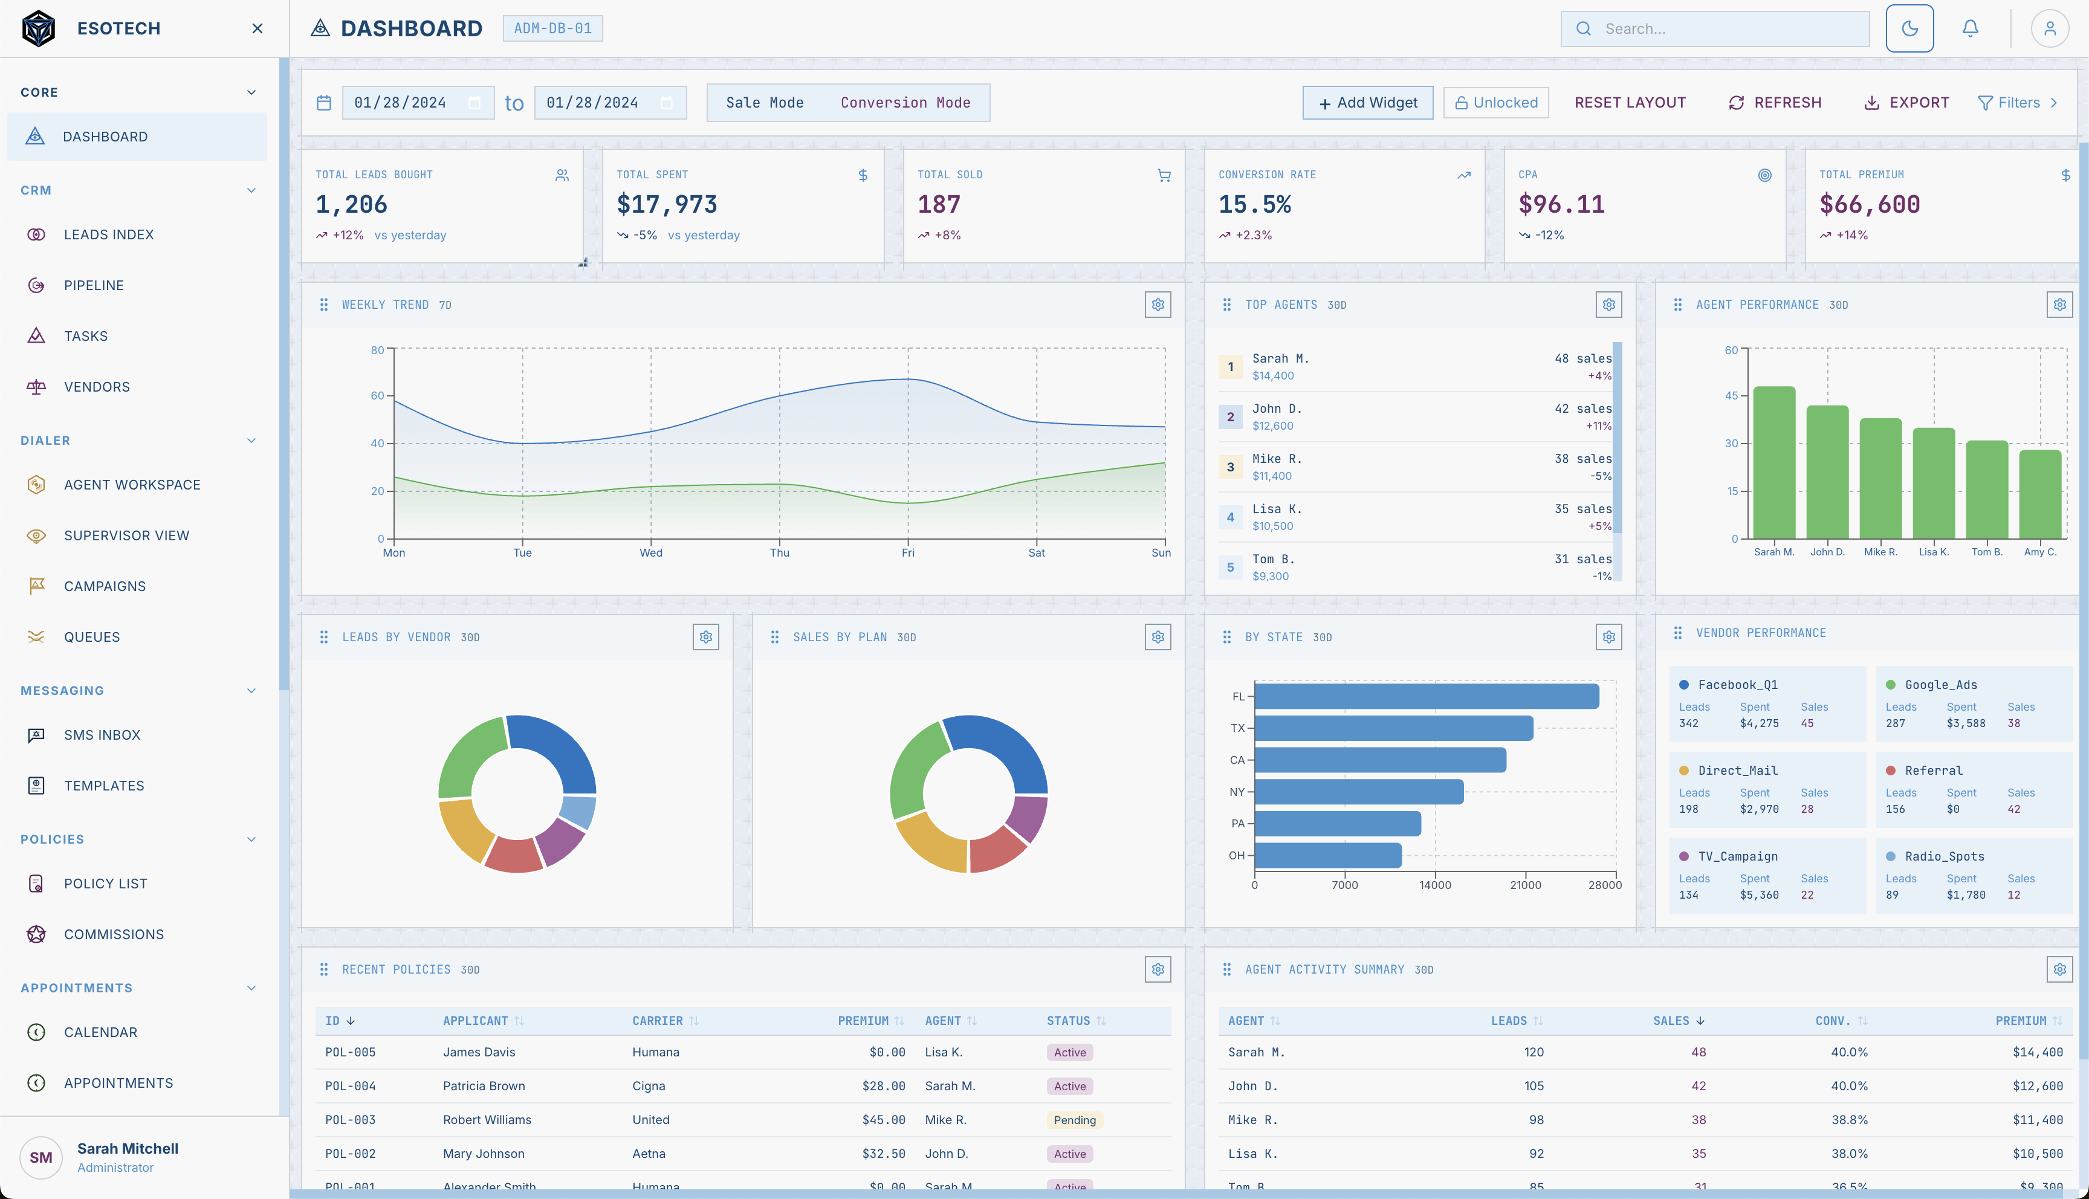Expand the Filters panel
The height and width of the screenshot is (1199, 2089).
(x=2018, y=103)
